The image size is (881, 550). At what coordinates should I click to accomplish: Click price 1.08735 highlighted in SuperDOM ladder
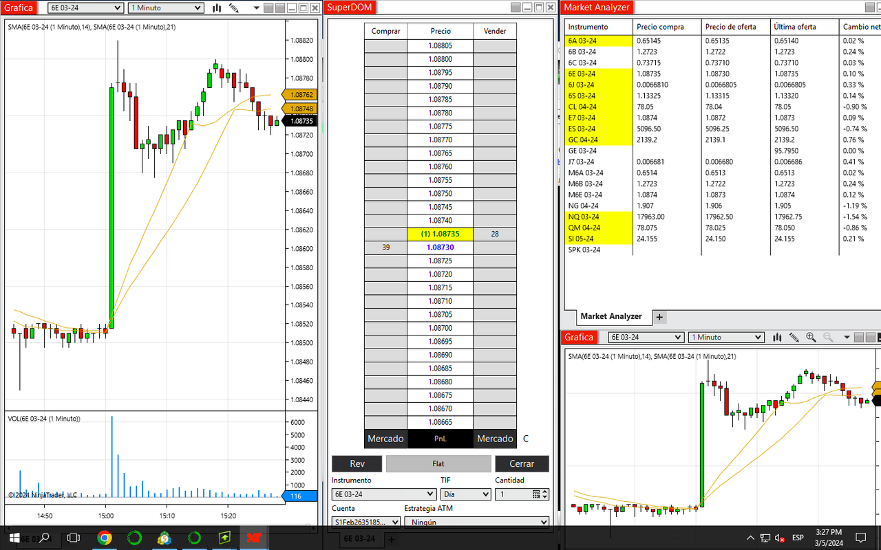440,234
